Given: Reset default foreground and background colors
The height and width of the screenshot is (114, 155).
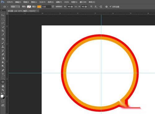Looking at the screenshot, I should tap(2, 93).
